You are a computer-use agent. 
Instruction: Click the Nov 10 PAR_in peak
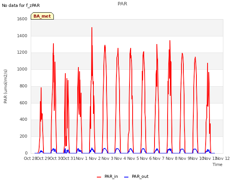pos(195,57)
